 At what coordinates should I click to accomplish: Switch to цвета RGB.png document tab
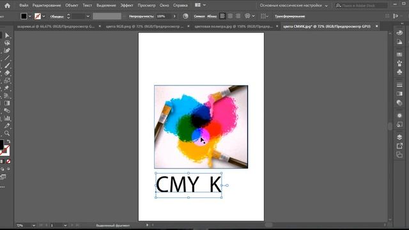click(x=144, y=26)
